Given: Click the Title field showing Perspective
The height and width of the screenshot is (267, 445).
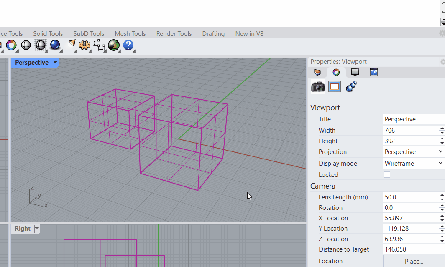Looking at the screenshot, I should [x=414, y=119].
